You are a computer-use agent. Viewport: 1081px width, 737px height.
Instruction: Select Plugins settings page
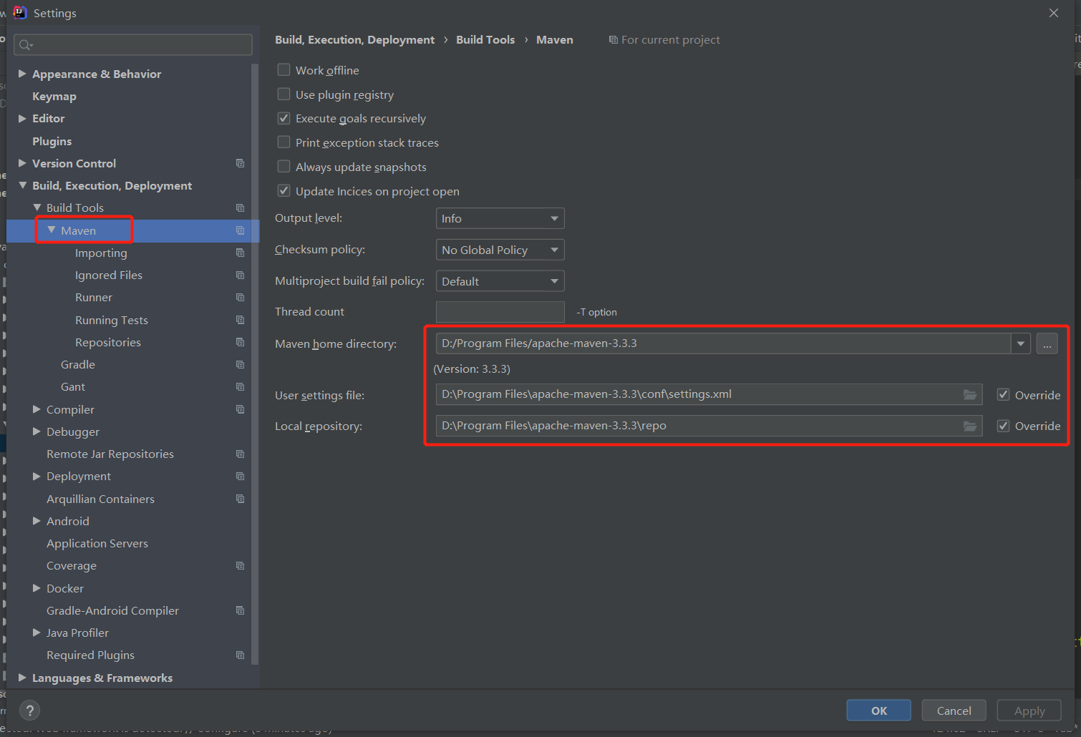point(52,141)
